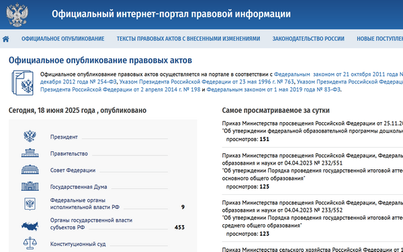Click the count 453 for regional bodies
The width and height of the screenshot is (403, 252).
[x=179, y=227]
